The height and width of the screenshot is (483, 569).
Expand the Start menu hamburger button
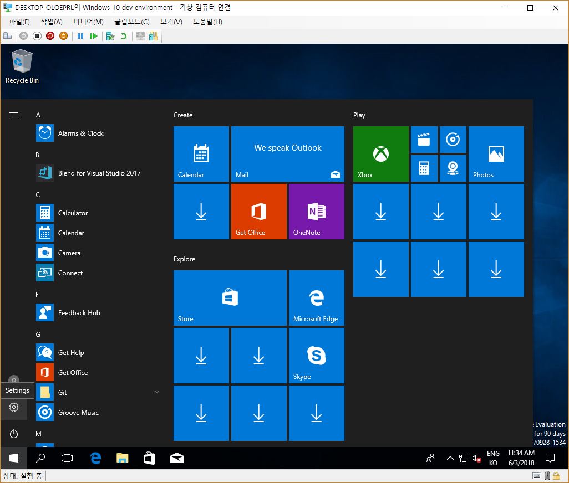pyautogui.click(x=14, y=115)
